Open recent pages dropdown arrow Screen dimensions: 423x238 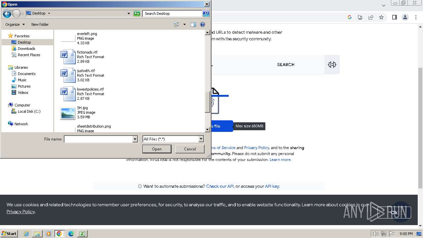pos(22,14)
